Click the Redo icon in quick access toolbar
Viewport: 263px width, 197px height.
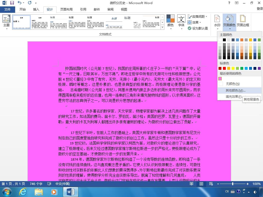click(30, 3)
